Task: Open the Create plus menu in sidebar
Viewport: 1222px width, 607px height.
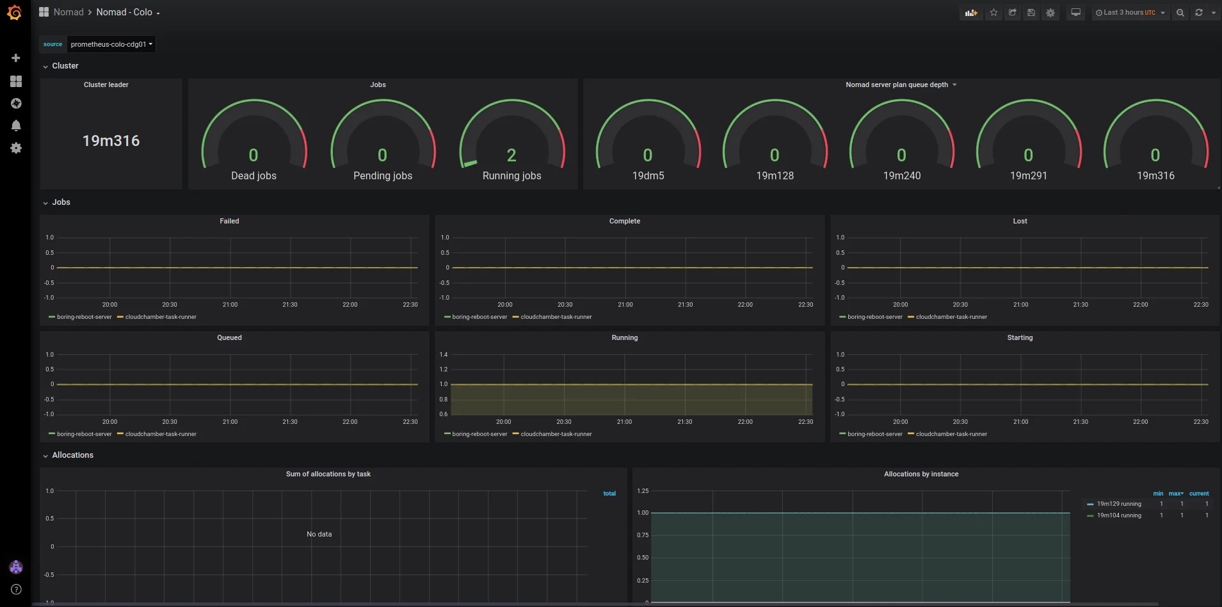Action: point(16,58)
